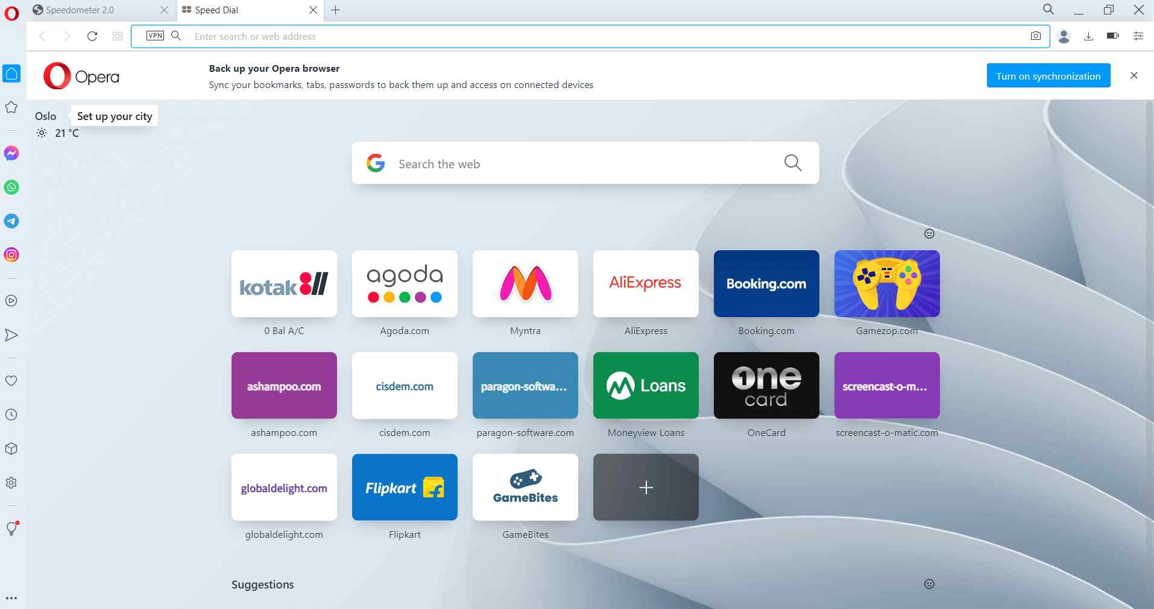Open the heart Pinboards icon in sidebar
1154x609 pixels.
[11, 380]
